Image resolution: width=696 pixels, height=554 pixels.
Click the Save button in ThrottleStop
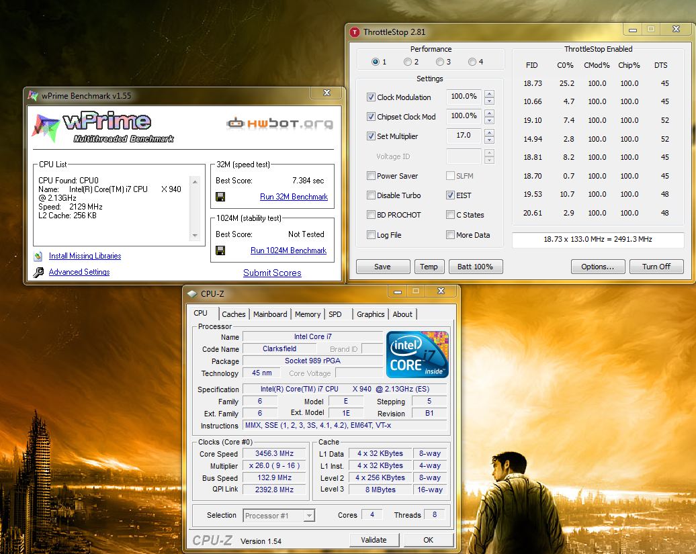point(383,267)
